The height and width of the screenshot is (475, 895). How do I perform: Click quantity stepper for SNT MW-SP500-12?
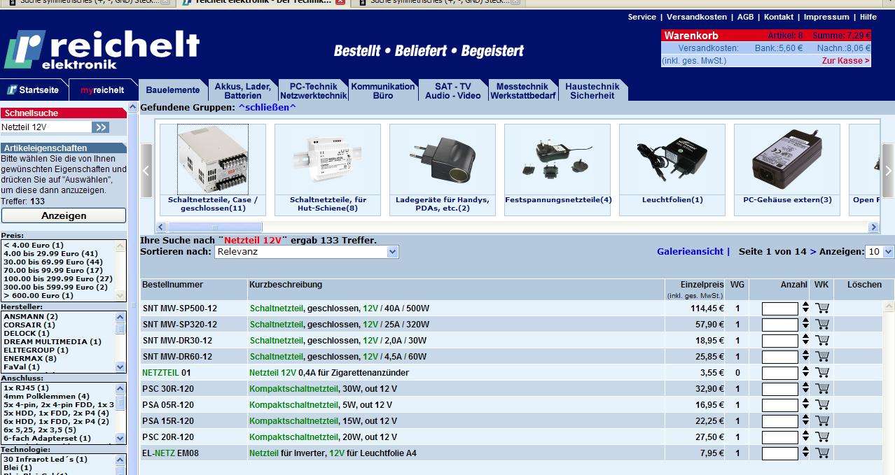point(805,309)
